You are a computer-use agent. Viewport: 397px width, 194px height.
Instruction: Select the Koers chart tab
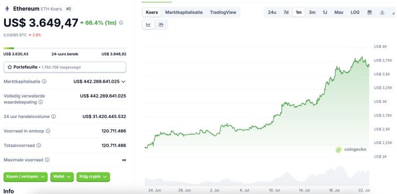[152, 12]
